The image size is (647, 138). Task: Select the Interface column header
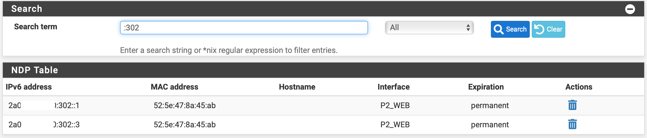pyautogui.click(x=393, y=87)
